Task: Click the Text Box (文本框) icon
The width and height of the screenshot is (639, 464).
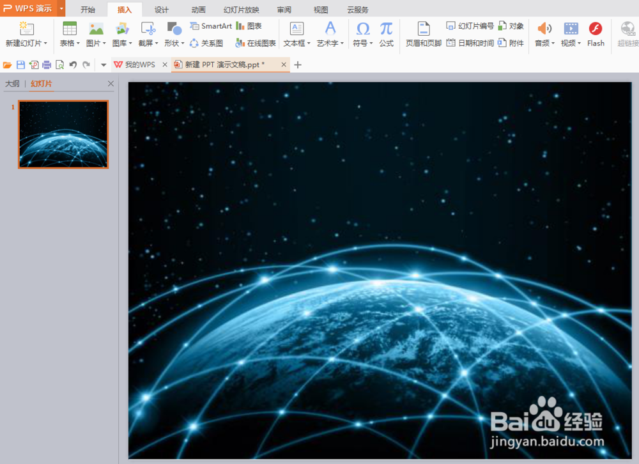Action: [296, 29]
